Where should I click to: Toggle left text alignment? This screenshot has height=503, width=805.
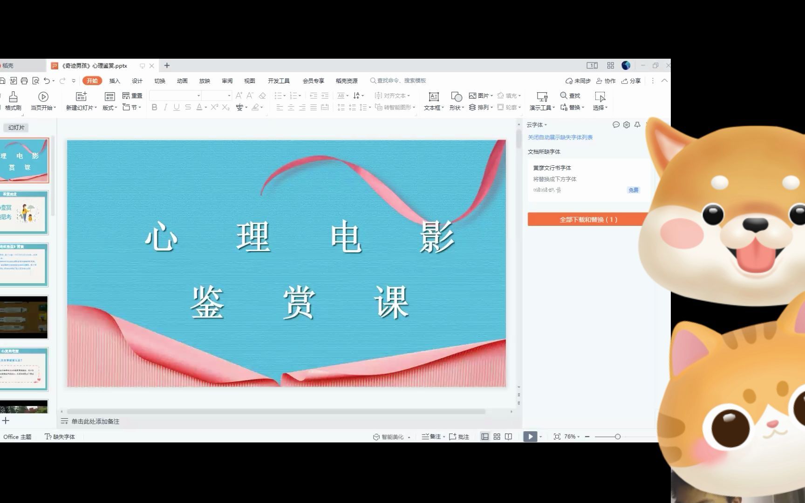(x=280, y=107)
